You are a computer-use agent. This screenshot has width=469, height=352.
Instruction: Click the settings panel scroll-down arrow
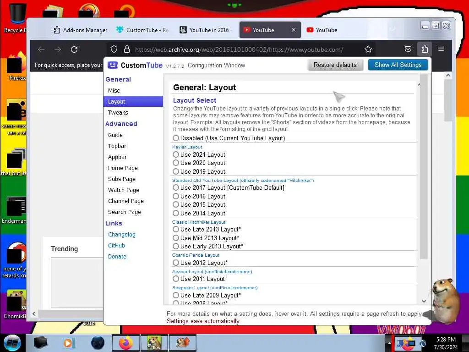[x=424, y=301]
